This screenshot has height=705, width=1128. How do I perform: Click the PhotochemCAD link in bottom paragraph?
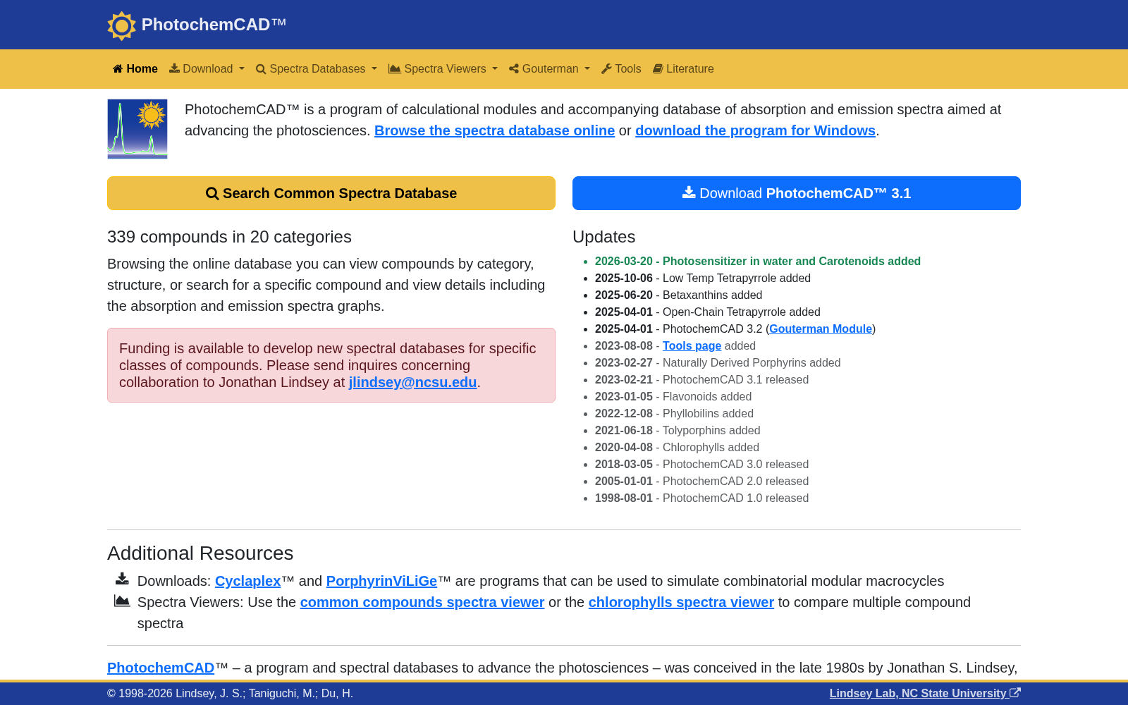tap(161, 668)
